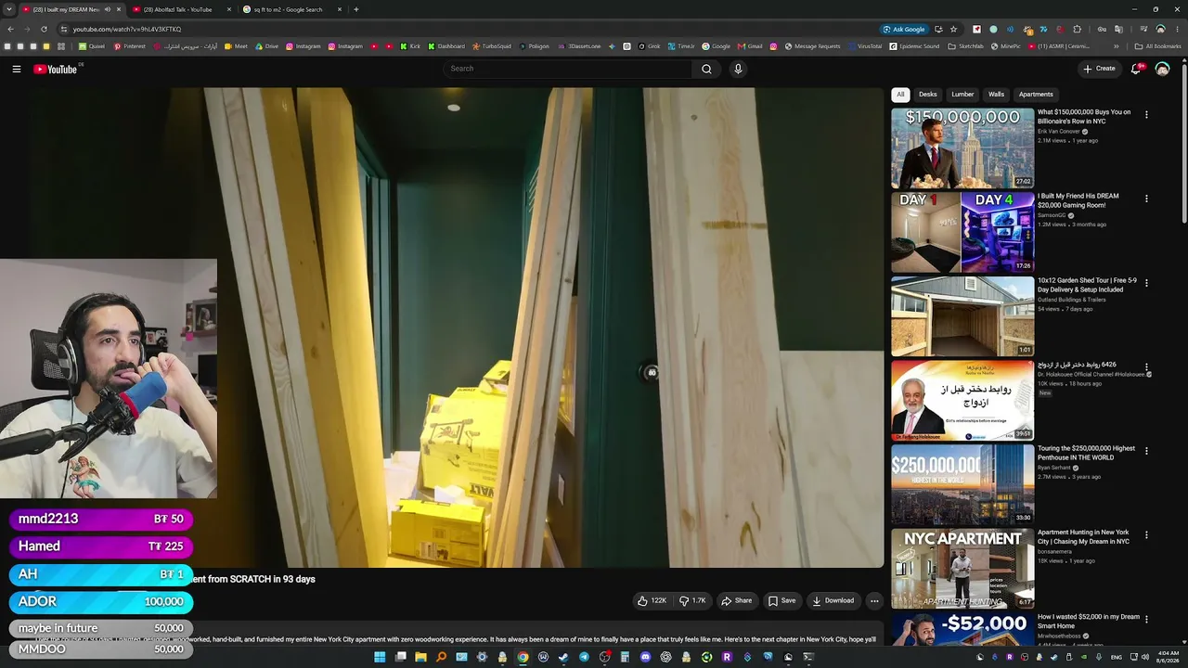The height and width of the screenshot is (668, 1188).
Task: Open VirusTotal bookmark
Action: 865,46
